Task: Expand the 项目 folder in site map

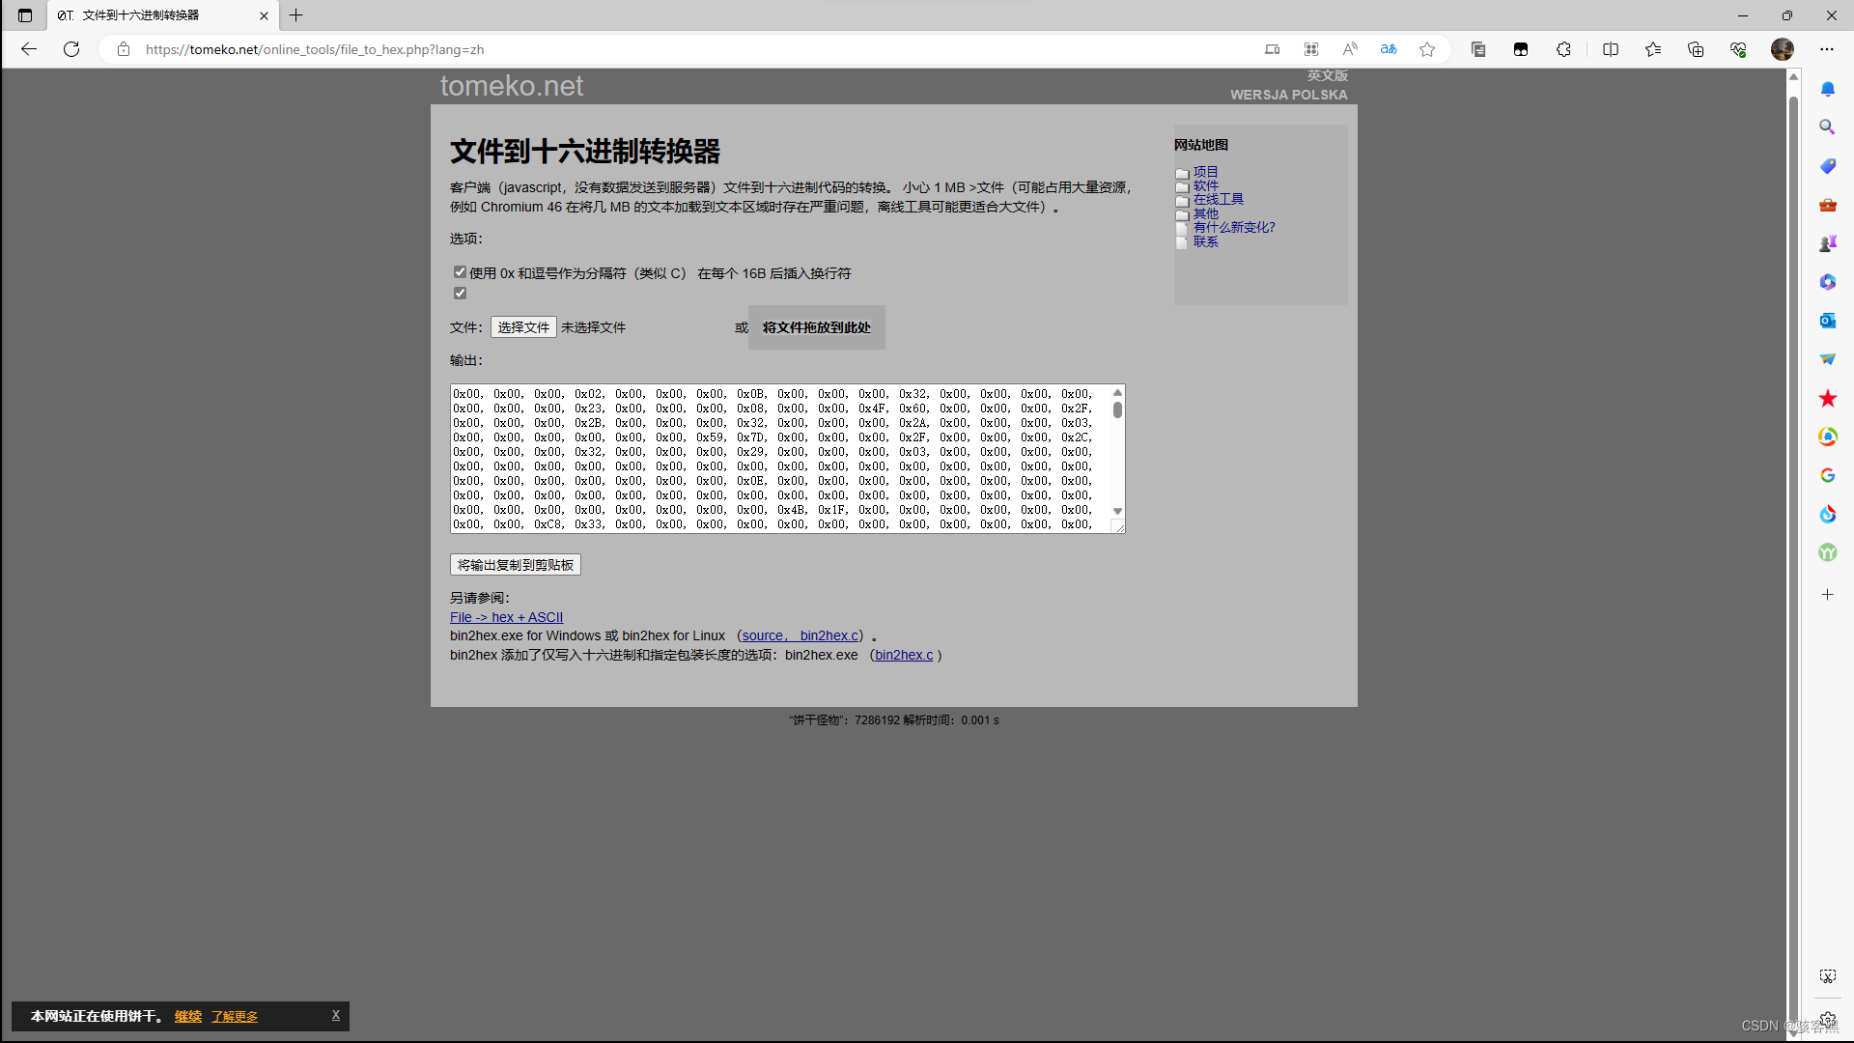Action: 1204,172
